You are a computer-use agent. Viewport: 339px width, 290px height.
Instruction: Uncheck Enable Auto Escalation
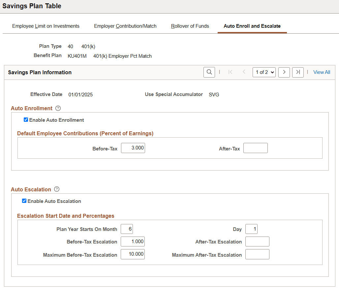click(24, 201)
